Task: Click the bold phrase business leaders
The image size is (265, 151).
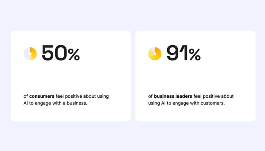Action: (173, 96)
